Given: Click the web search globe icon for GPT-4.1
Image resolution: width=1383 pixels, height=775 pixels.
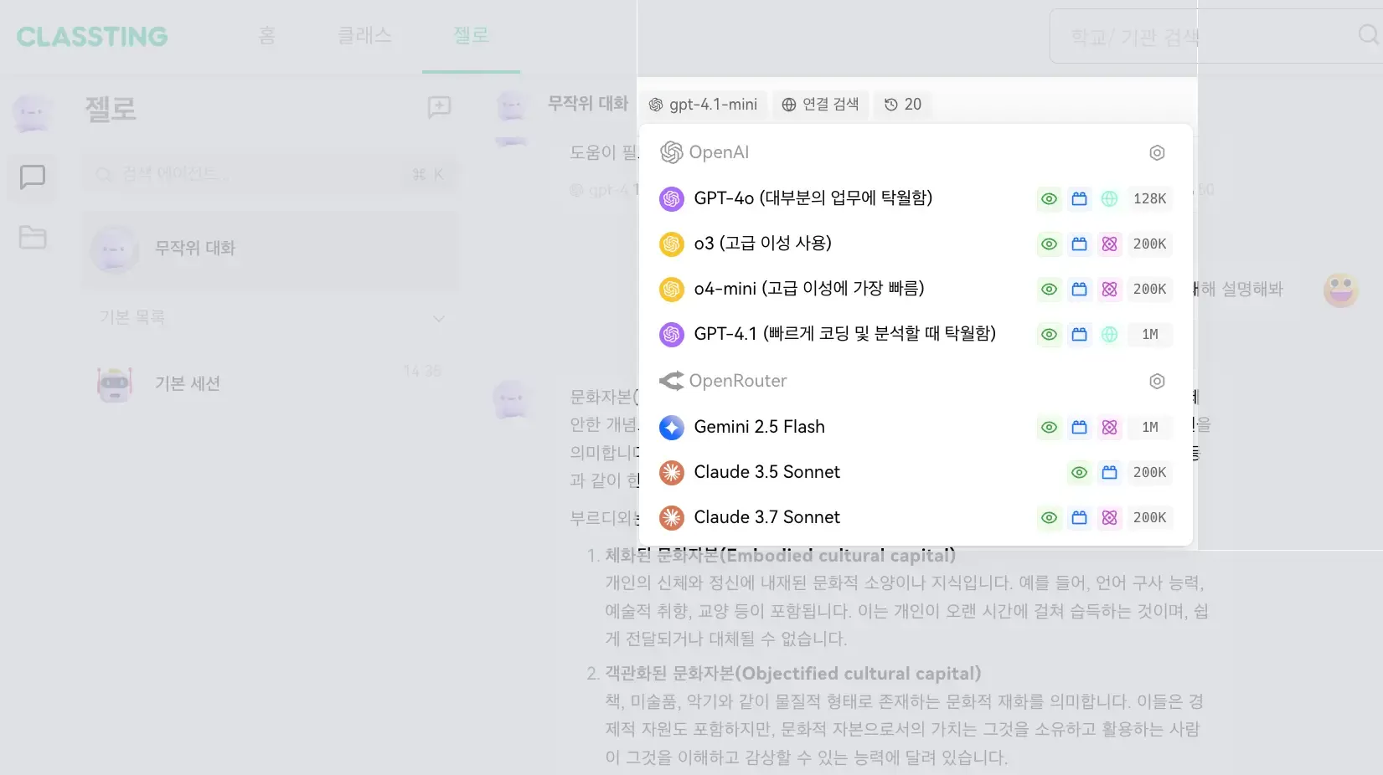Looking at the screenshot, I should pyautogui.click(x=1109, y=334).
